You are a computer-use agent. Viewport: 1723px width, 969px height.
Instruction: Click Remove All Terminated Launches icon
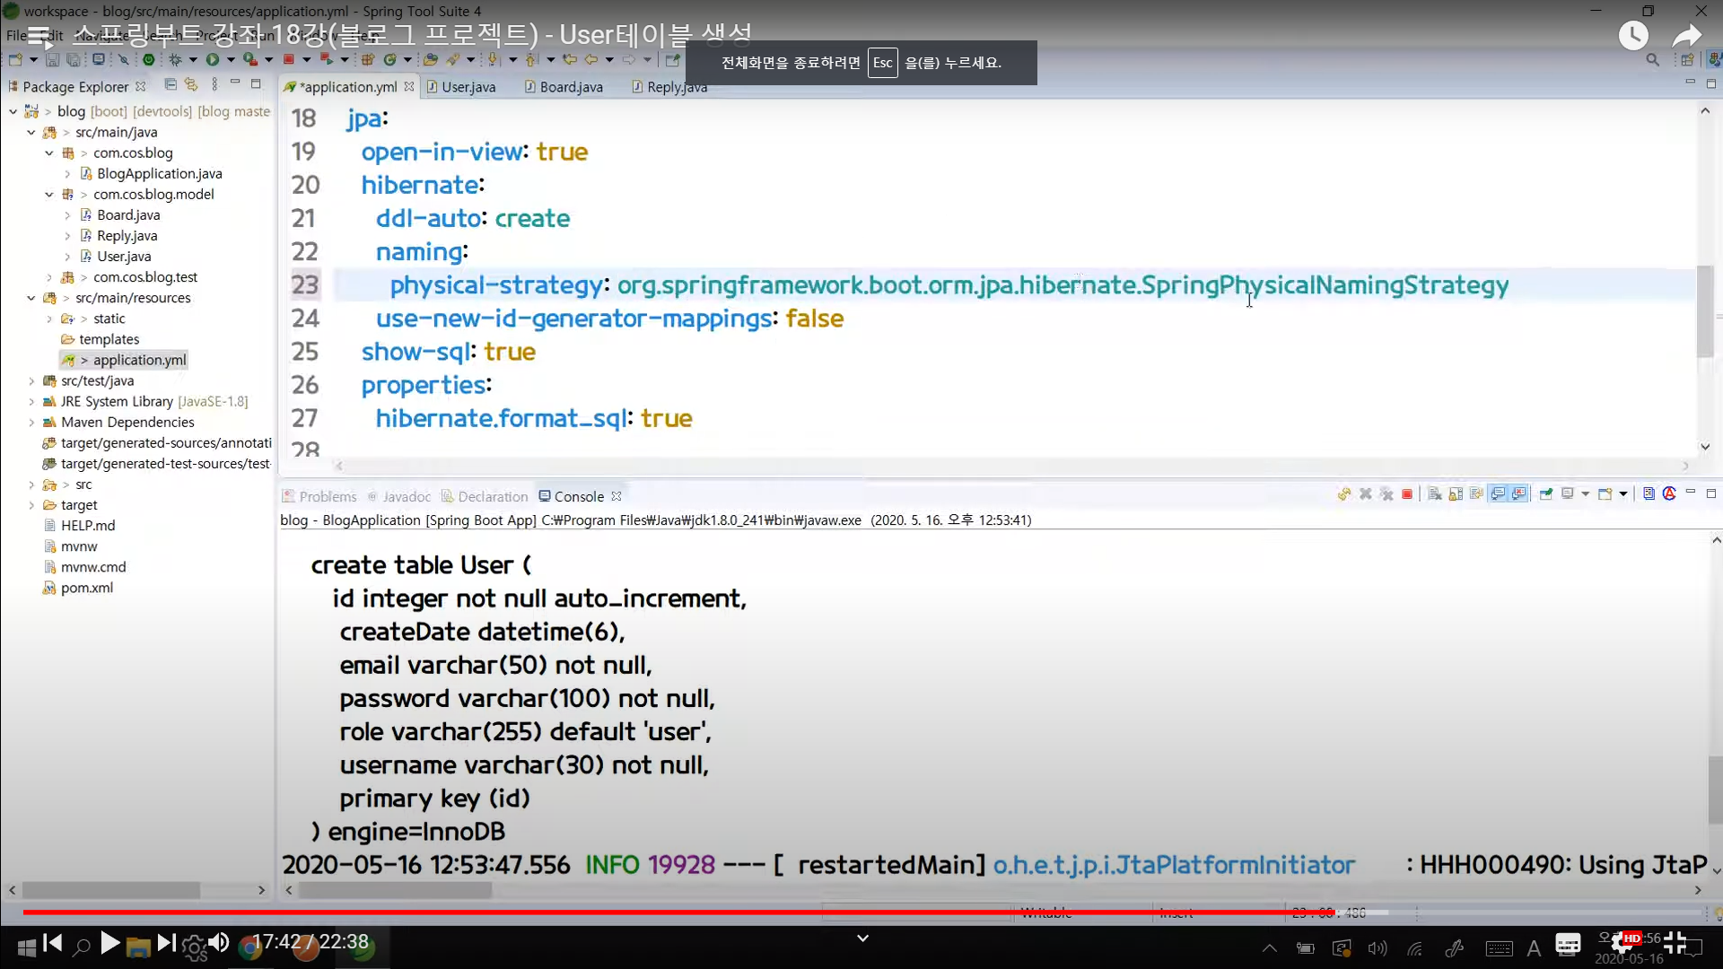point(1386,494)
